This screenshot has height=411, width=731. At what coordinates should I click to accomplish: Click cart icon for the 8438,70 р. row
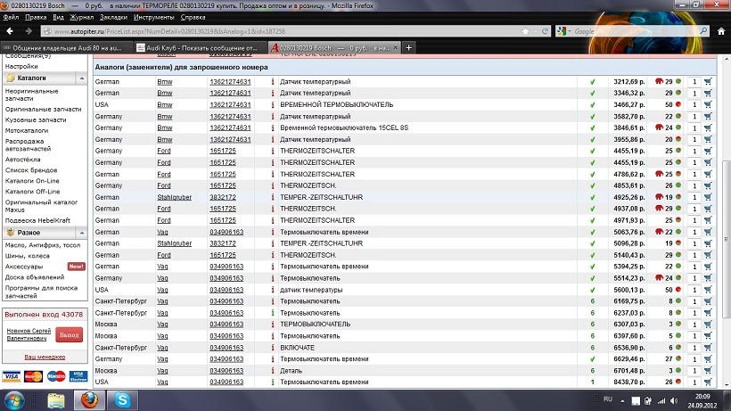point(708,382)
